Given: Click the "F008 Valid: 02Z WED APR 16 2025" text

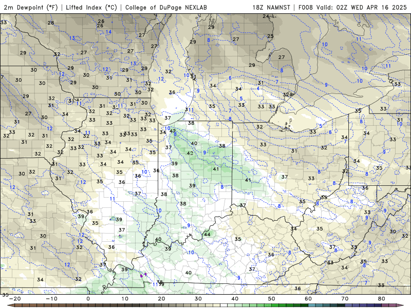Looking at the screenshot, I should tap(353, 8).
